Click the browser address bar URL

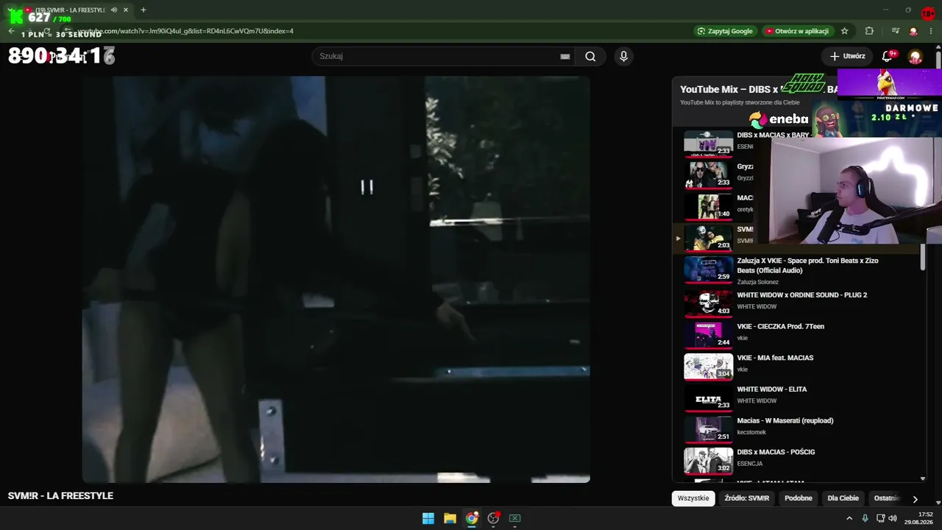tap(184, 31)
